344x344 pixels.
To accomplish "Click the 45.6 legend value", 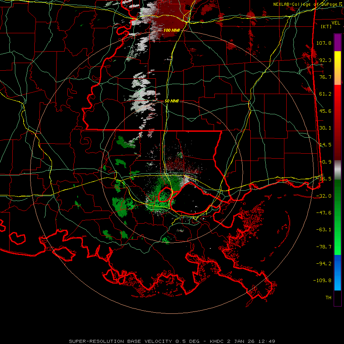I will (325, 111).
